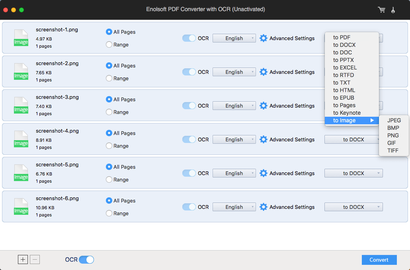This screenshot has height=270, width=410.
Task: Open to DOCX format dropdown for screenshot-6.png
Action: [353, 207]
